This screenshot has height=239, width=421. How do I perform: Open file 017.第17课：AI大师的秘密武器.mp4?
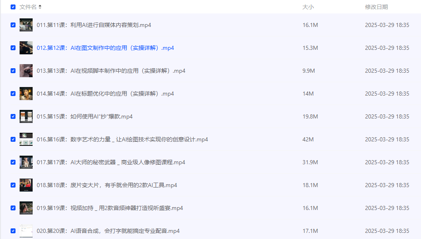(111, 162)
